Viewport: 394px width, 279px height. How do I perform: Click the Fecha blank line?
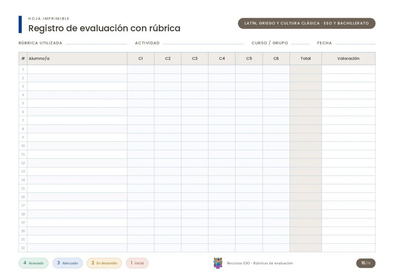coord(355,44)
